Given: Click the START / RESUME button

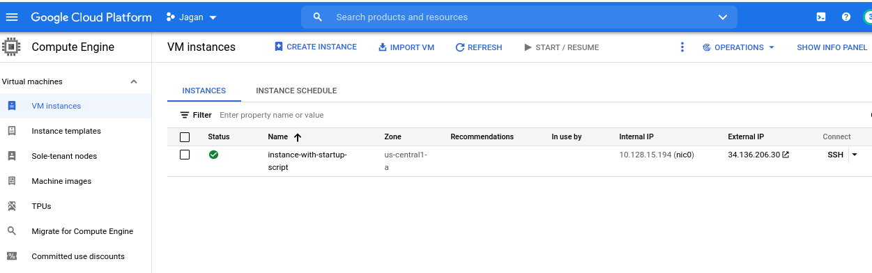Looking at the screenshot, I should click(x=561, y=47).
